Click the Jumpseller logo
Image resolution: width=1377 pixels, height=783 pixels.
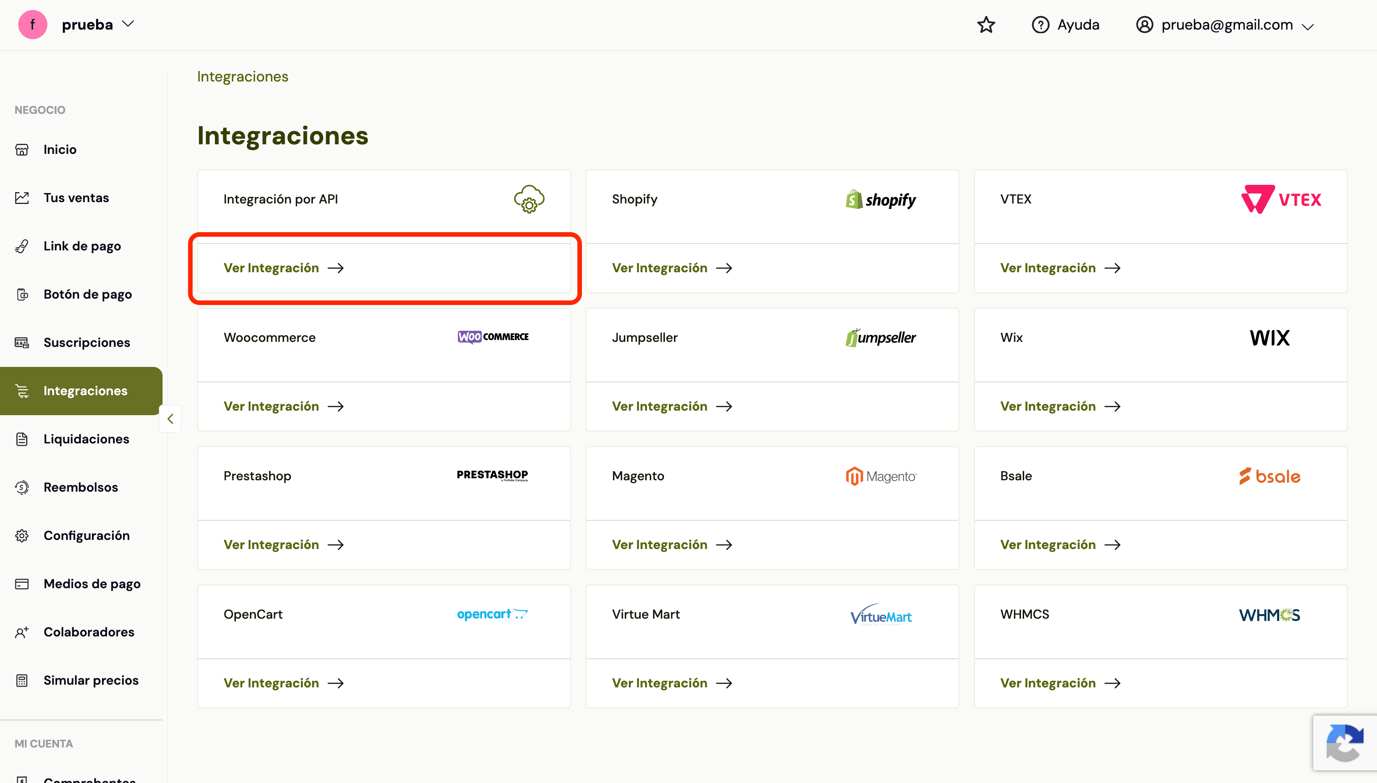[881, 337]
